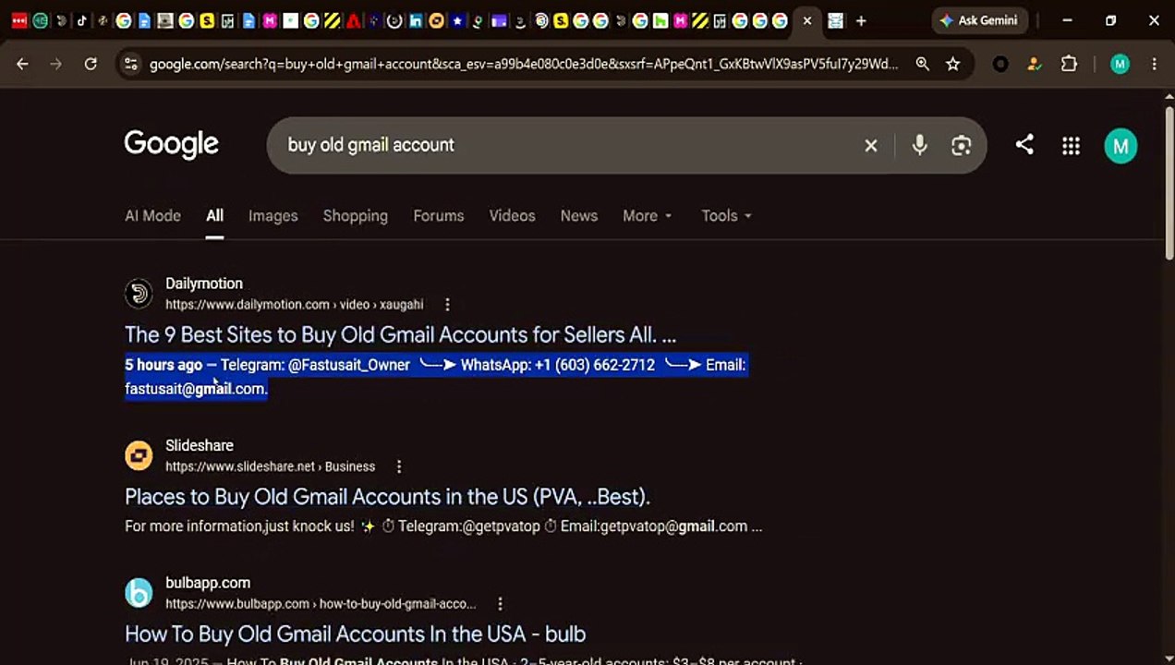Share the search results page
This screenshot has height=665, width=1175.
tap(1024, 145)
